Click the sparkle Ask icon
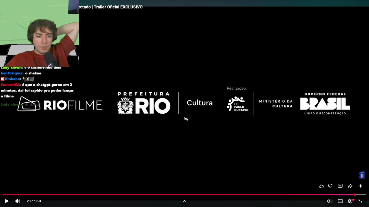 (x=360, y=186)
